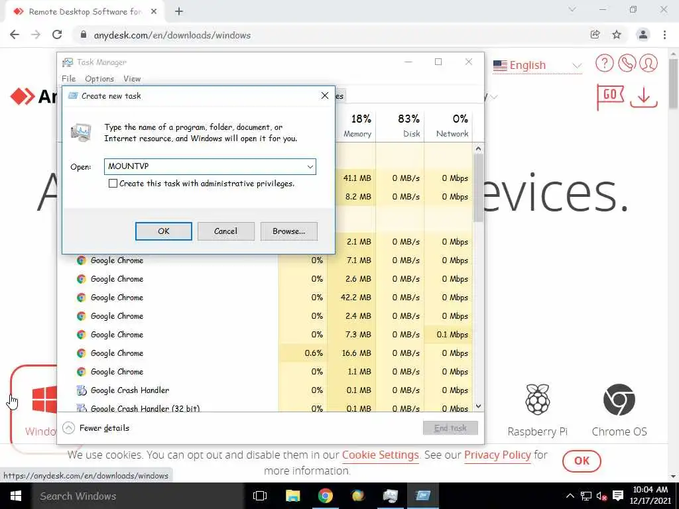Viewport: 679px width, 509px height.
Task: Open the Windows Start menu
Action: point(16,496)
